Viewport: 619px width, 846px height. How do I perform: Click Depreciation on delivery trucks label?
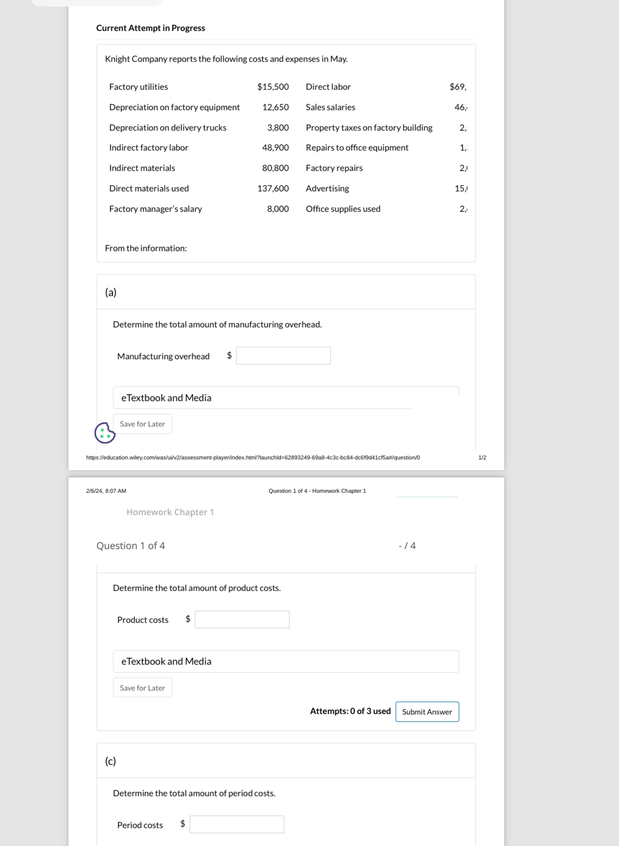click(168, 128)
